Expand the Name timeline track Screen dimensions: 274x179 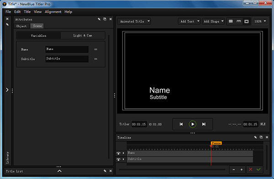point(124,153)
